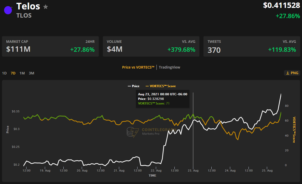Click the purple Telos coin logo
Viewport: 302px width, 184px height.
click(8, 10)
